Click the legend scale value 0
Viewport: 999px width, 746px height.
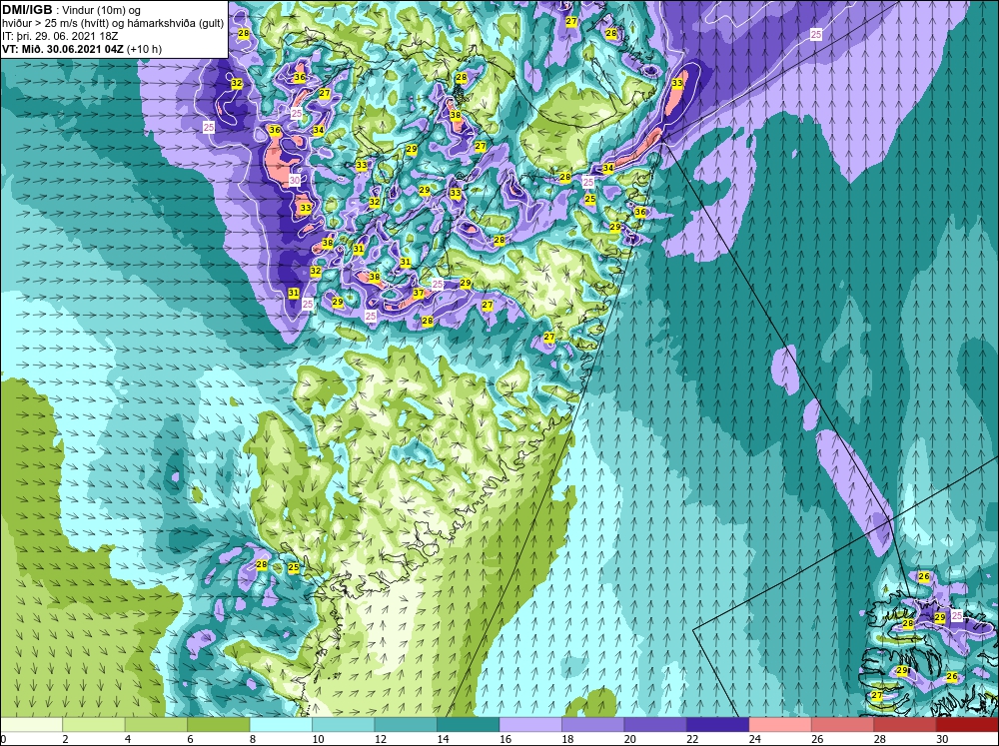point(3,739)
